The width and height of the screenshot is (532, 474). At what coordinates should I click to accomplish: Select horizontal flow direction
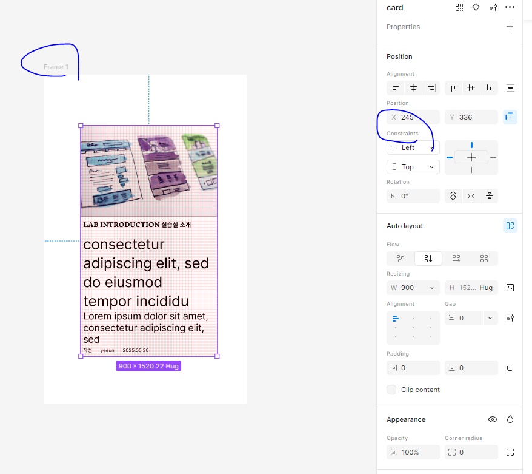click(x=456, y=259)
